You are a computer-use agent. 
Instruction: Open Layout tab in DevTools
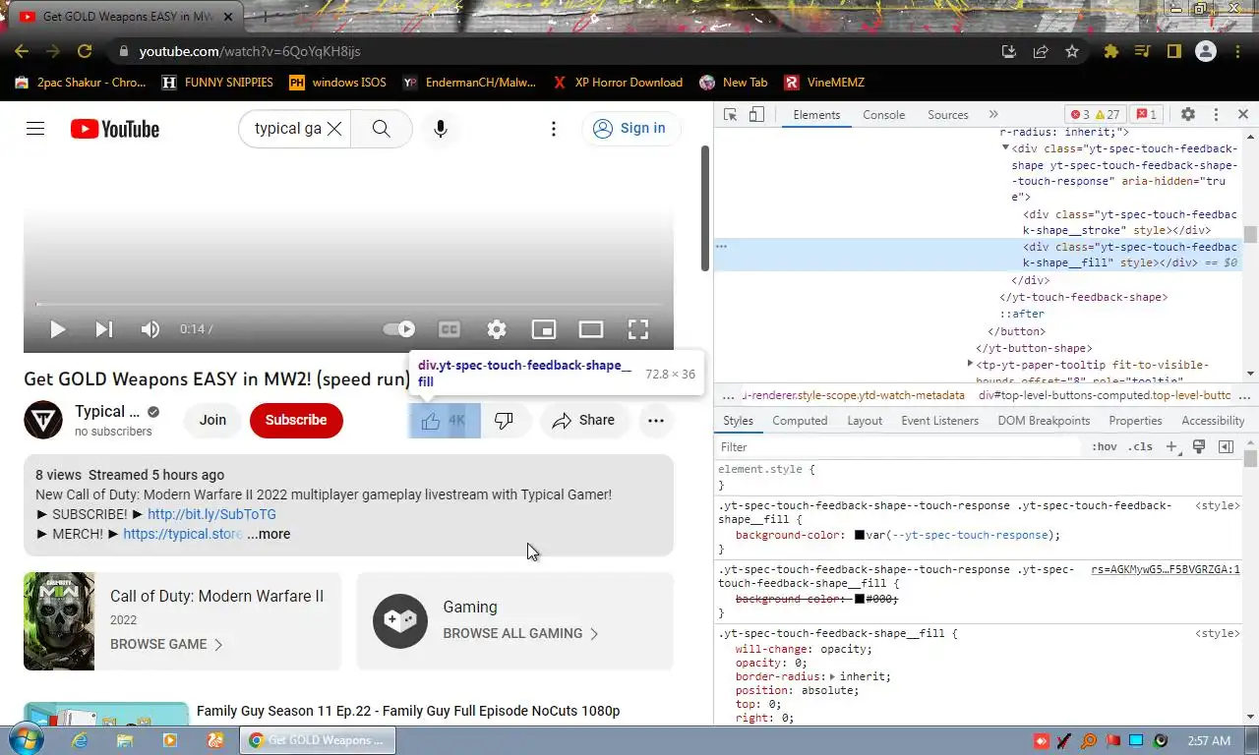(865, 421)
